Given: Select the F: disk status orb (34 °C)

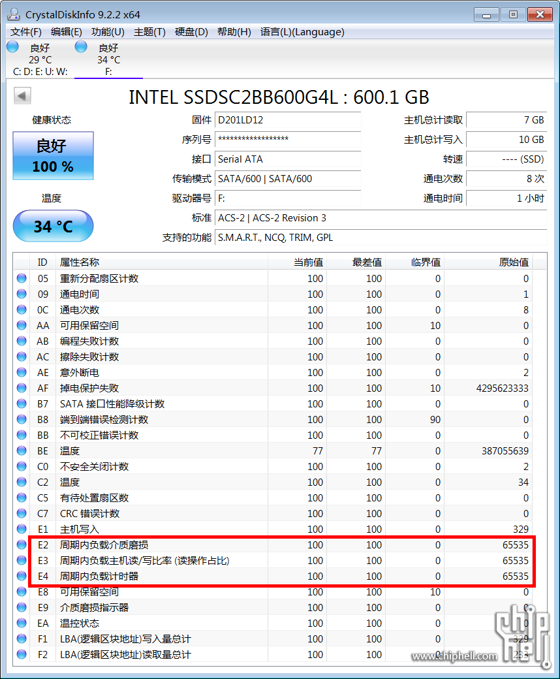Looking at the screenshot, I should point(81,47).
